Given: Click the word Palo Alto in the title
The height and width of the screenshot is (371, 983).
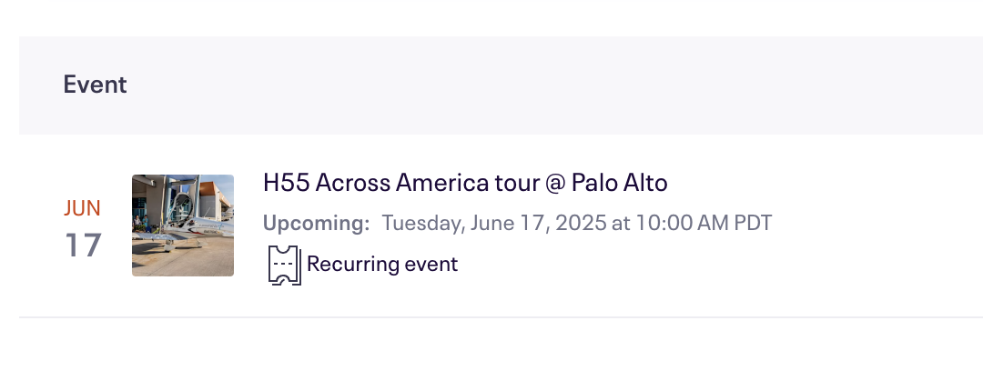Looking at the screenshot, I should click(620, 183).
